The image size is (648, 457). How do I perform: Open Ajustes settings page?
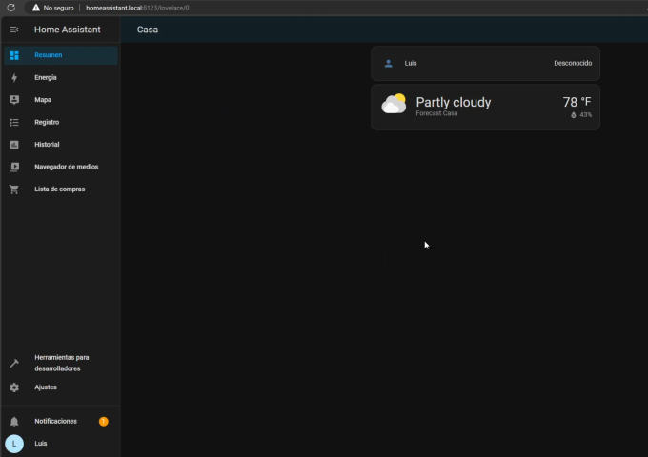pos(61,387)
